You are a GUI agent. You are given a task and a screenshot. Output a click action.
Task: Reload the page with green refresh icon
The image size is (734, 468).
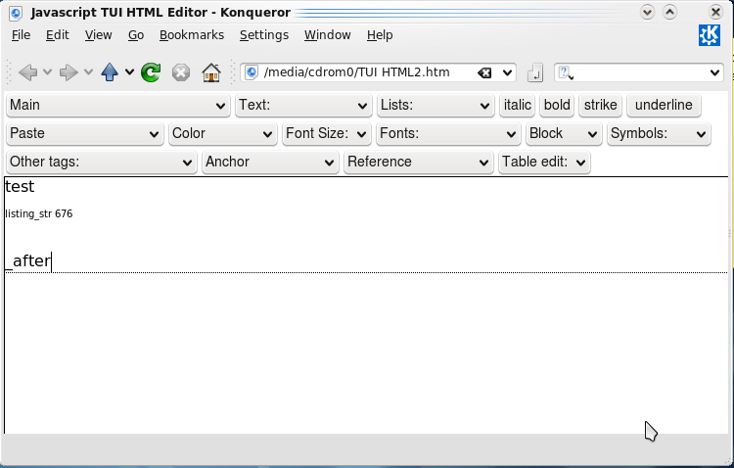click(x=151, y=72)
